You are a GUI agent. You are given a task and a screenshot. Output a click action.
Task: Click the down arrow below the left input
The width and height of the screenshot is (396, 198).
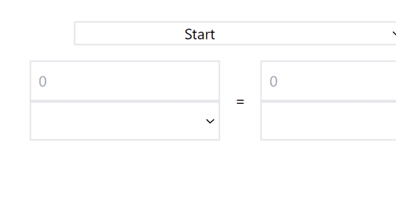coord(210,121)
